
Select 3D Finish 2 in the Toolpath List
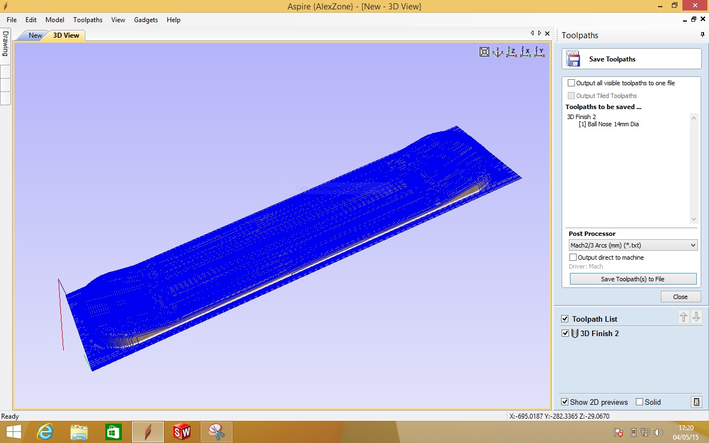coord(599,333)
